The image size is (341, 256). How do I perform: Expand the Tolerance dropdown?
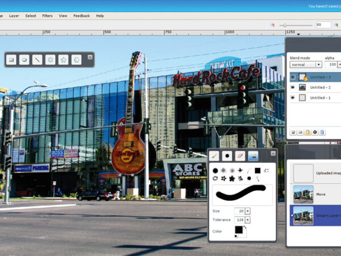click(x=247, y=220)
